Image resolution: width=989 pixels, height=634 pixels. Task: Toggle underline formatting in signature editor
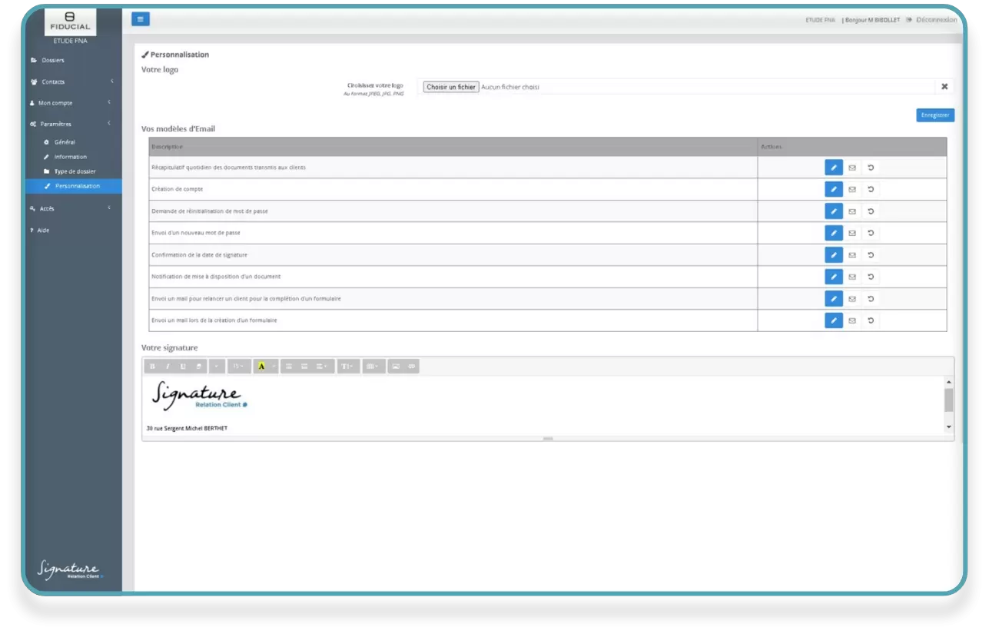[x=183, y=367]
